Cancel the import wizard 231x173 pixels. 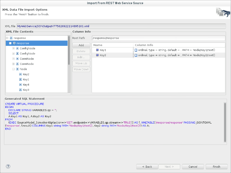coord(193,167)
